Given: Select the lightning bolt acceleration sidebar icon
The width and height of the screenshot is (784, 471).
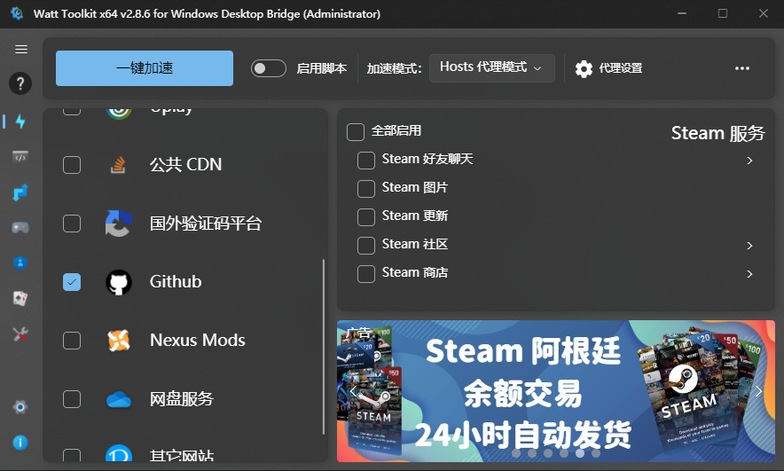Looking at the screenshot, I should click(x=20, y=121).
